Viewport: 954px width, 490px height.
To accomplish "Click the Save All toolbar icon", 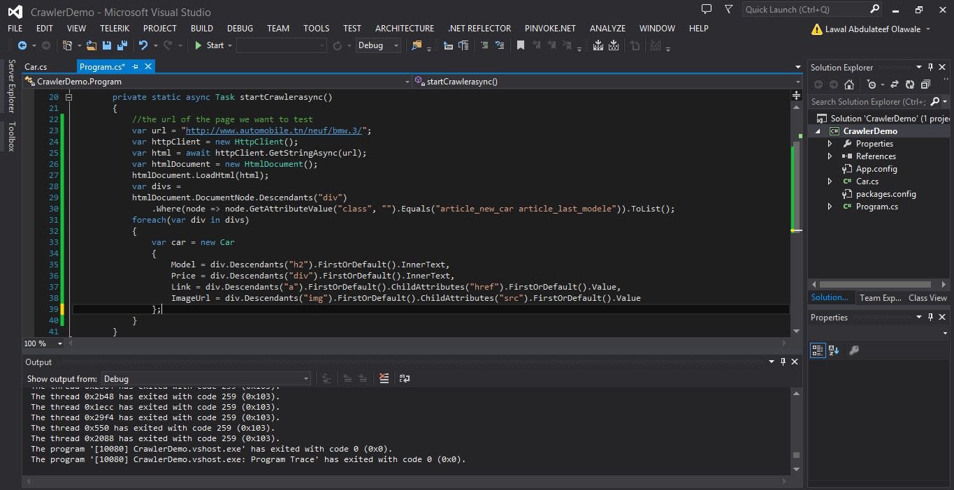I will pos(122,45).
